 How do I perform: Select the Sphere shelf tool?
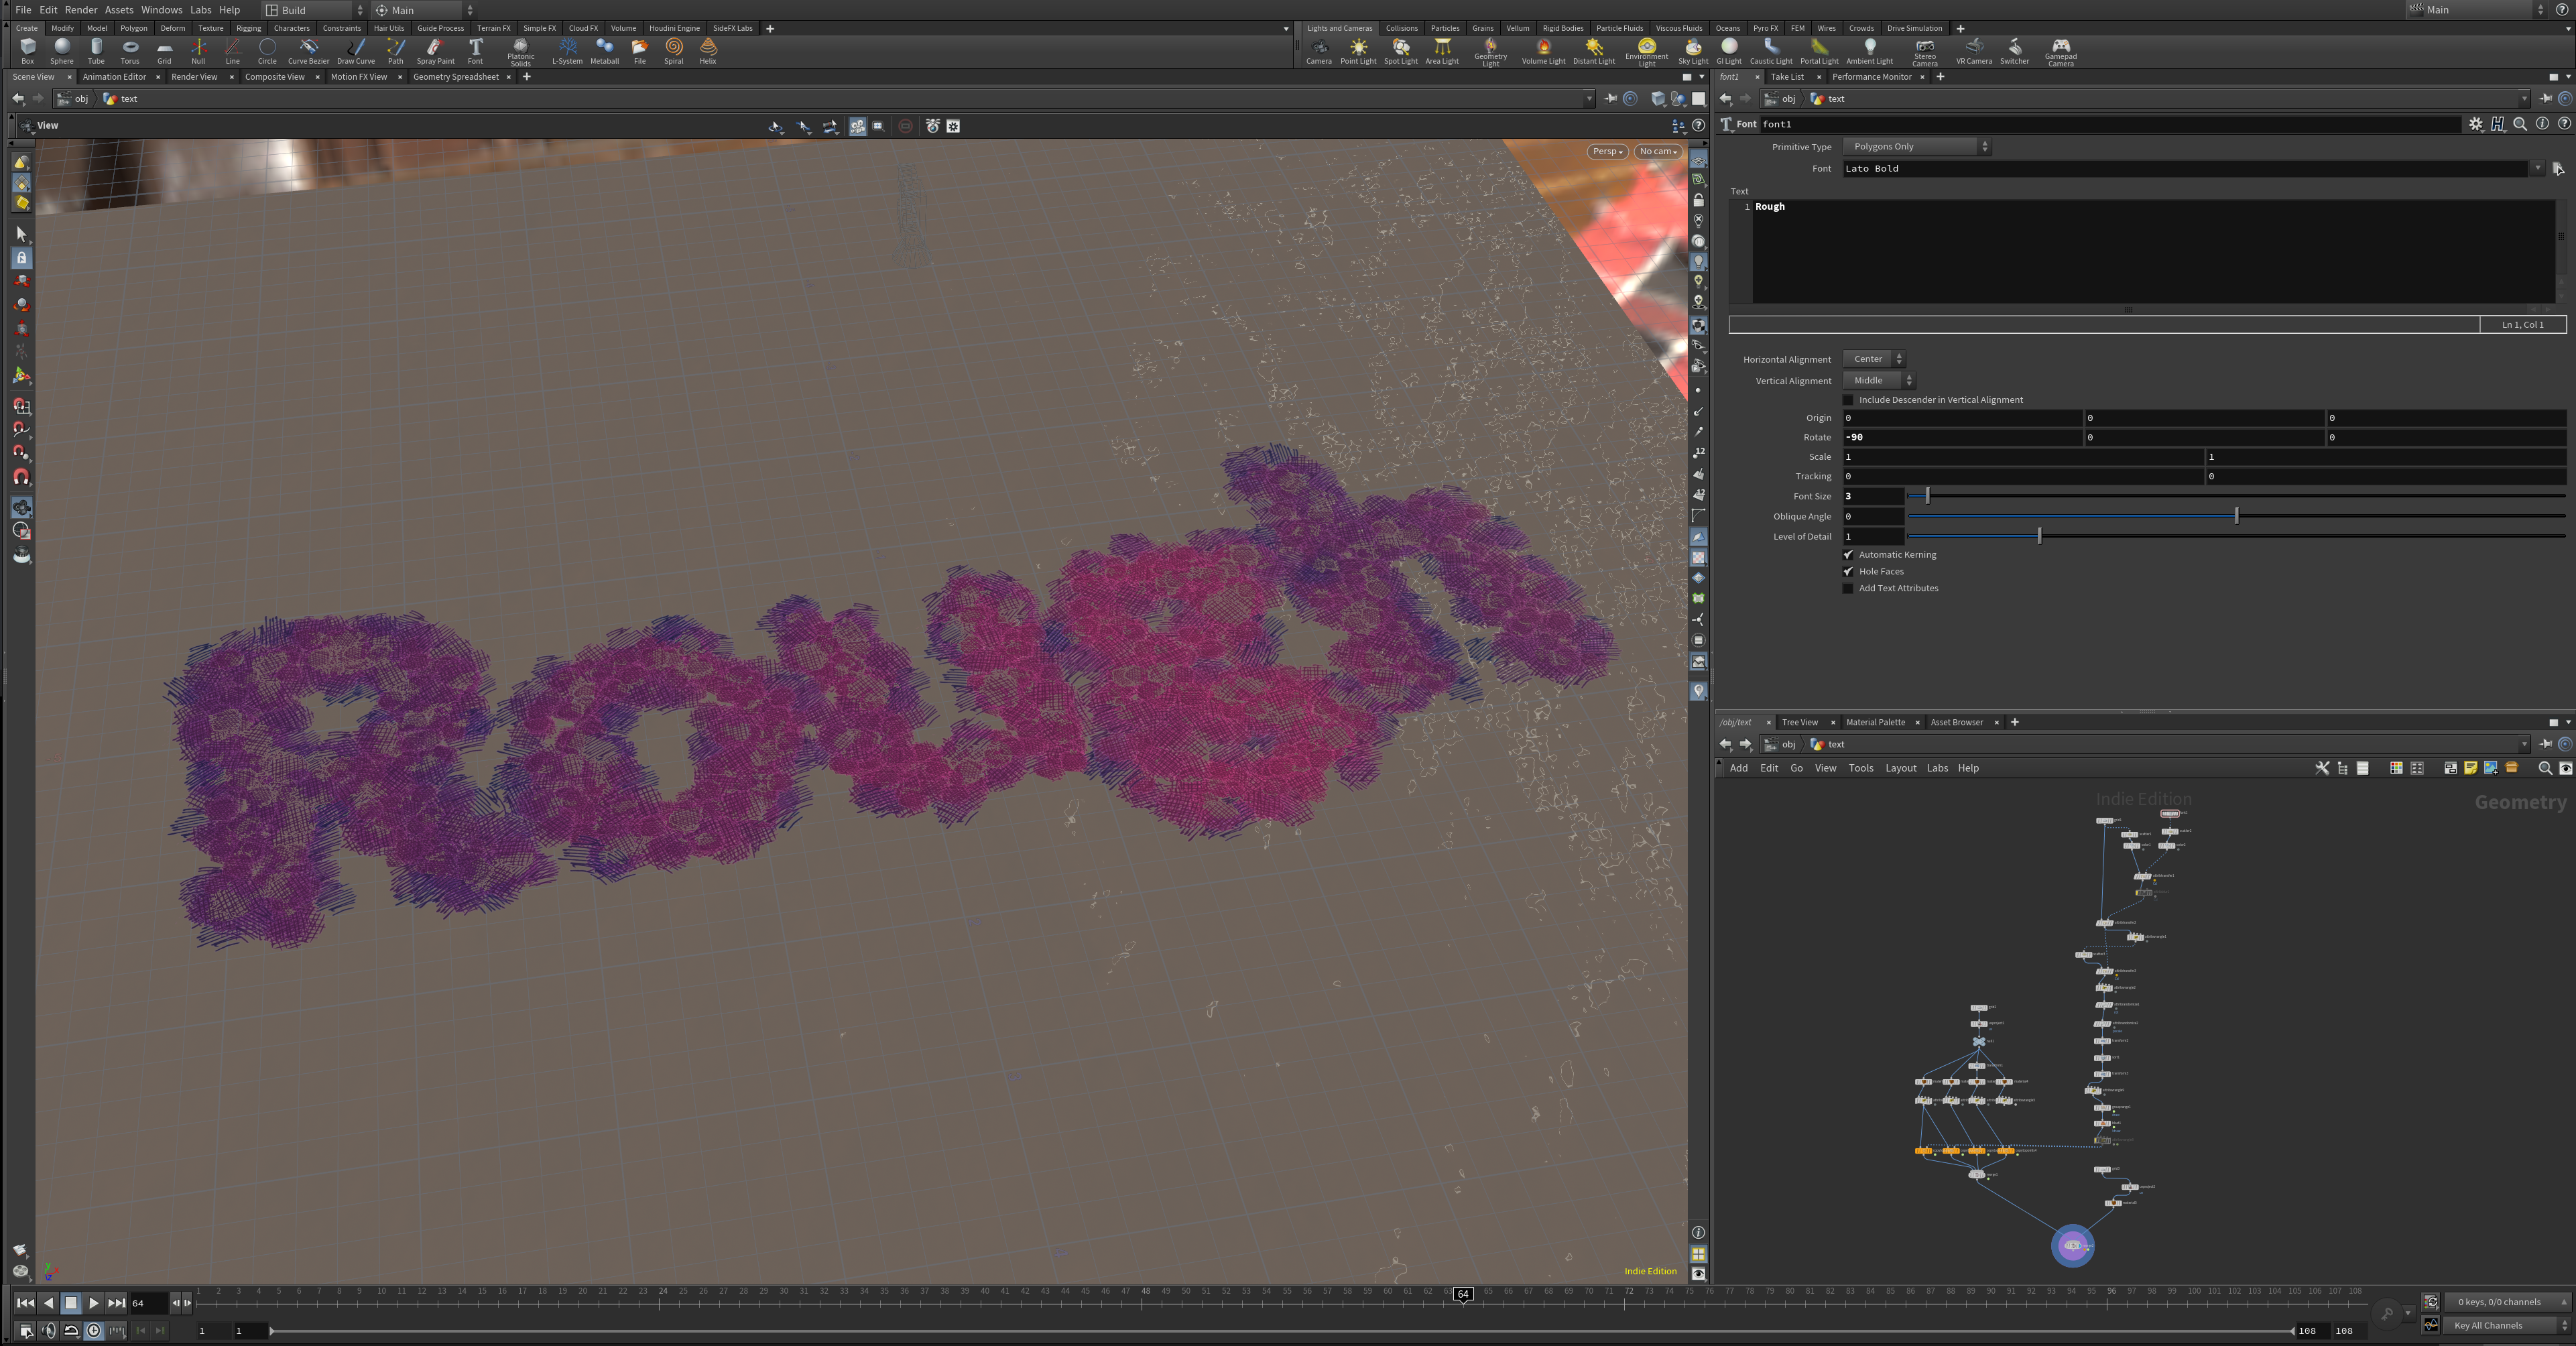[62, 51]
